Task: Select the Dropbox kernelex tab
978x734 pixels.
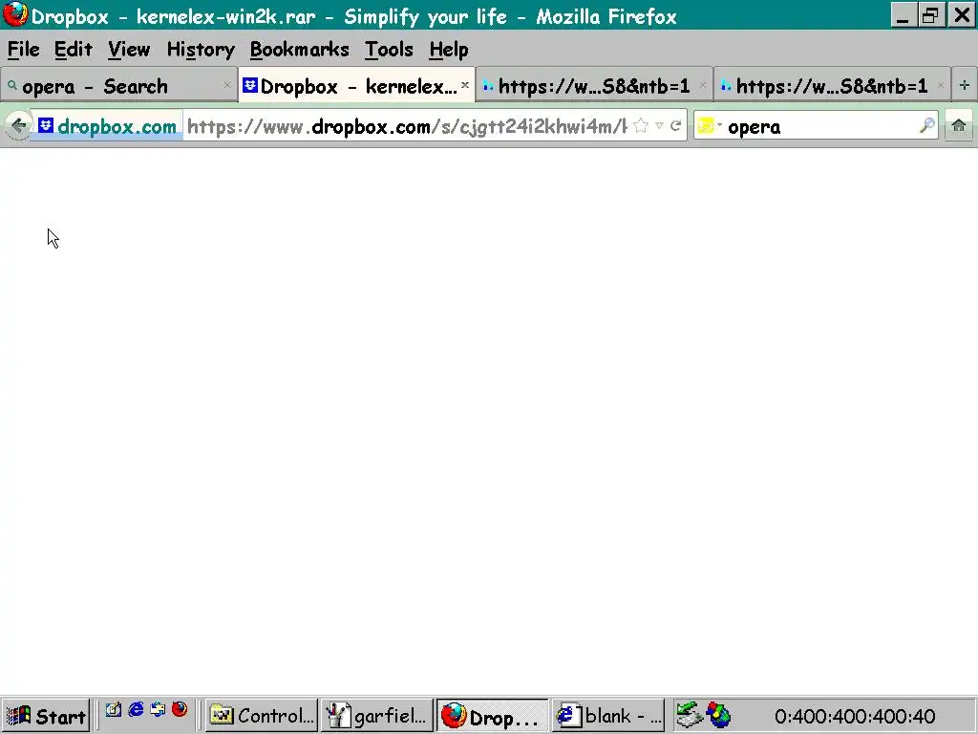Action: [357, 85]
